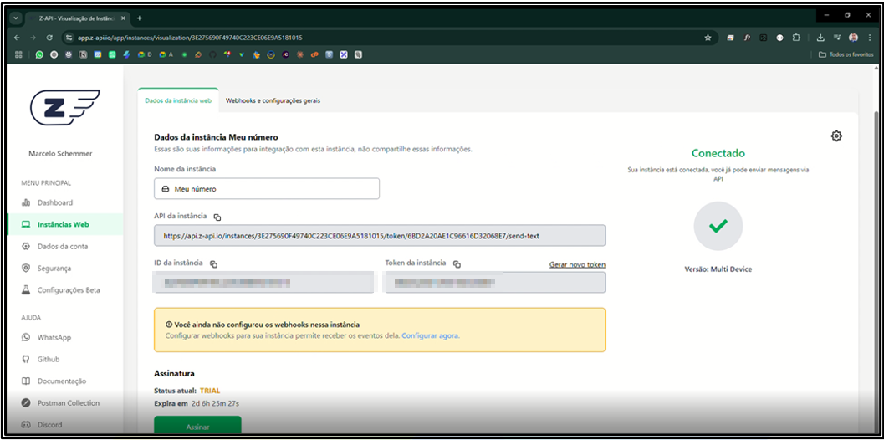Open instance settings gear icon
The height and width of the screenshot is (440, 884).
coord(836,136)
